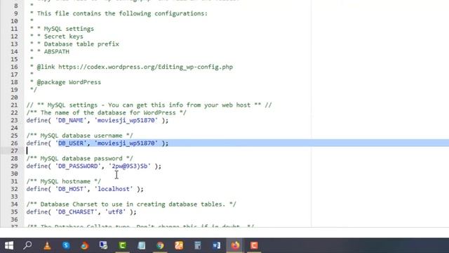Click 'MySQL settings' text on line 11
This screenshot has width=449, height=253.
click(69, 29)
